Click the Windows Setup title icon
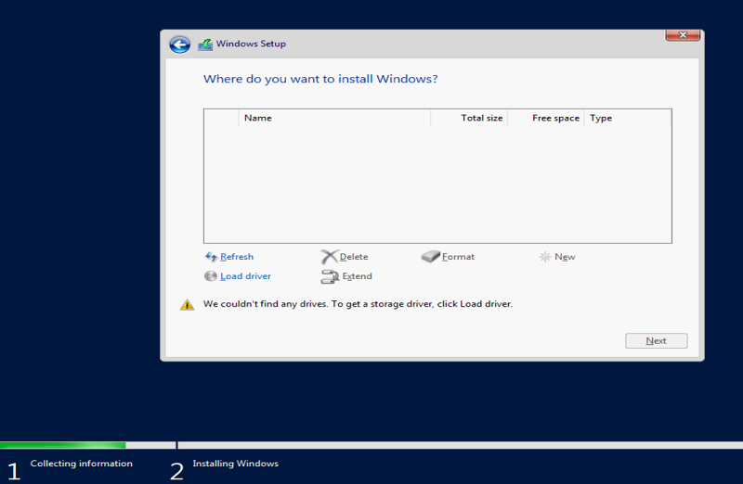 (205, 45)
